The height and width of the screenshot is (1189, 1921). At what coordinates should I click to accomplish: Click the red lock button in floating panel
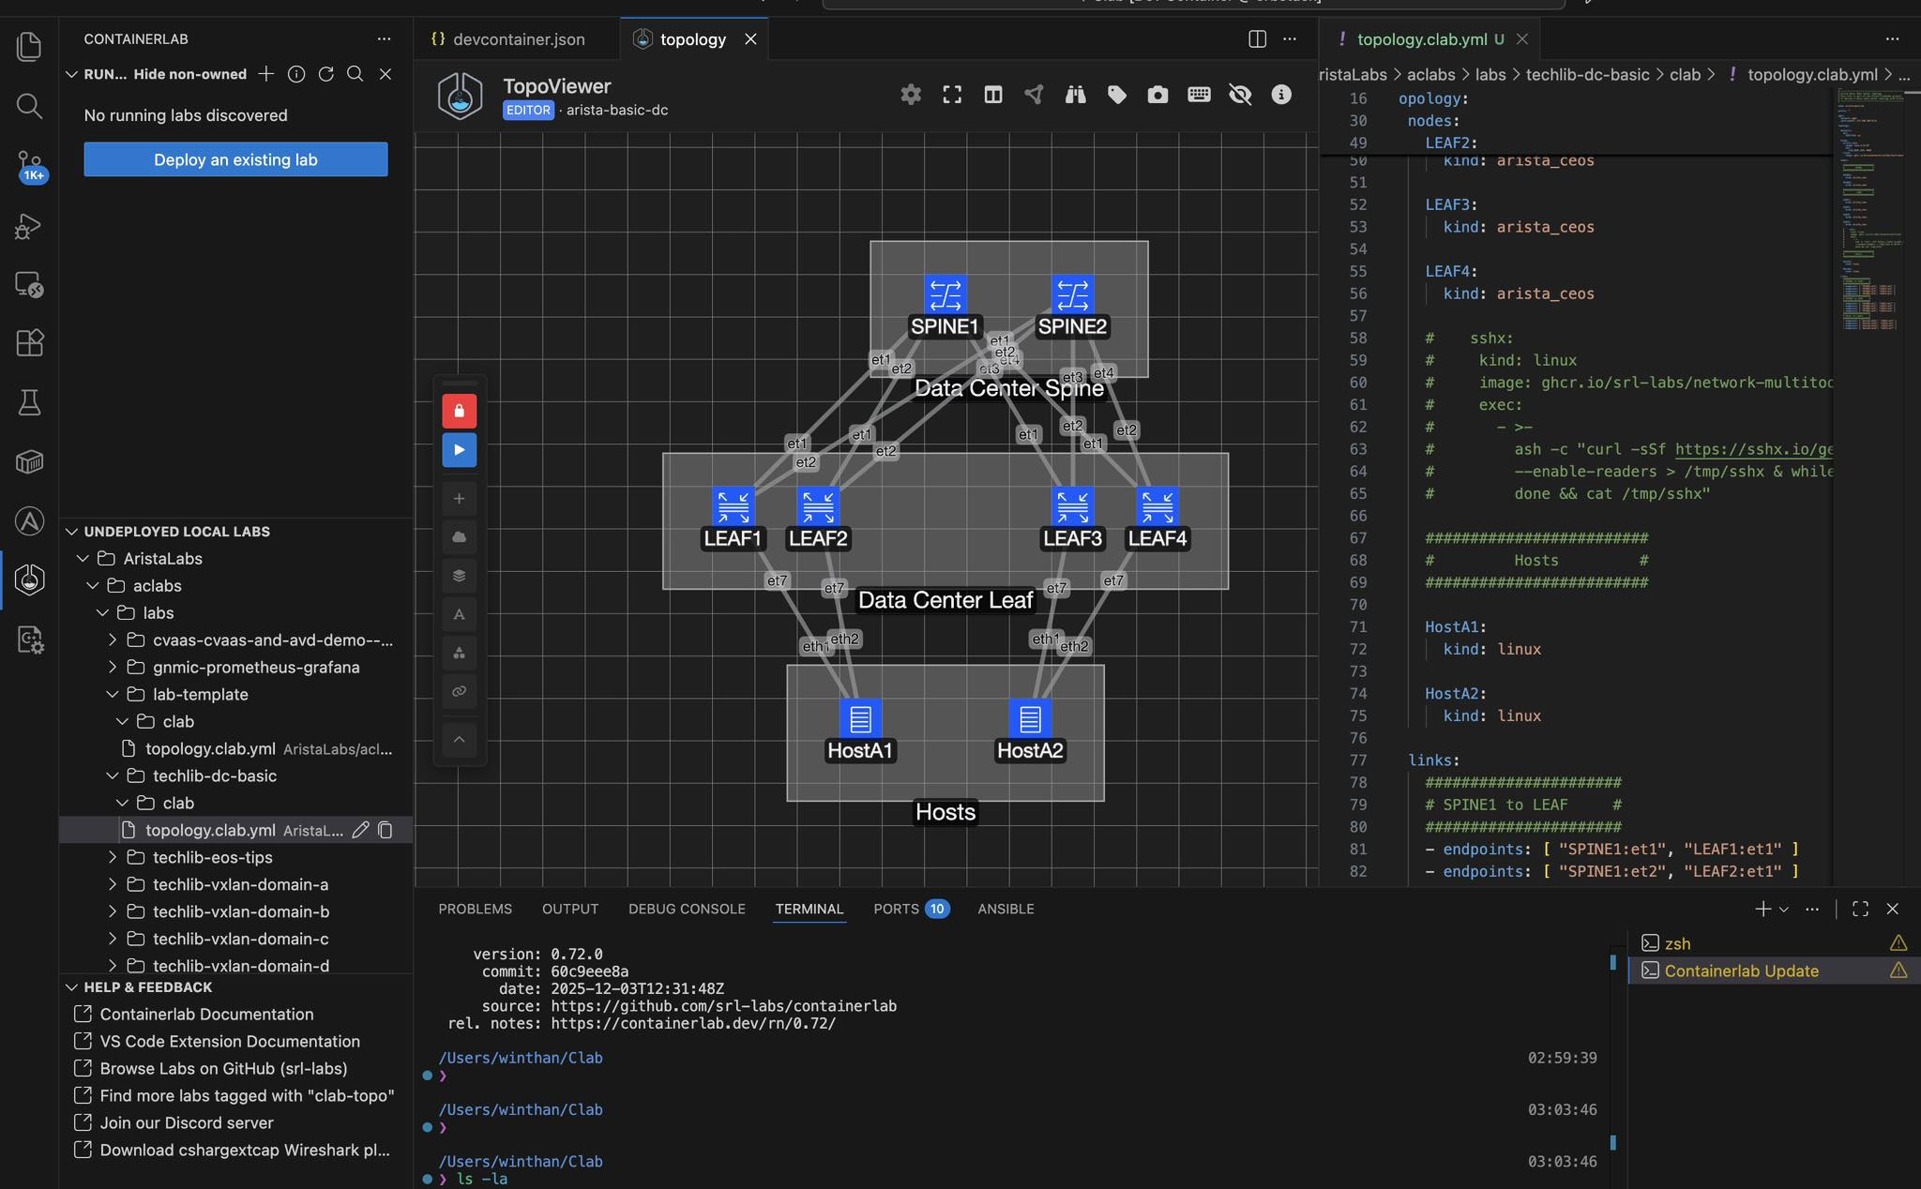pyautogui.click(x=460, y=411)
